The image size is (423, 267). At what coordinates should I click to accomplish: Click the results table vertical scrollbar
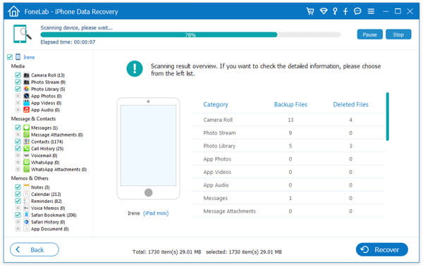[387, 116]
